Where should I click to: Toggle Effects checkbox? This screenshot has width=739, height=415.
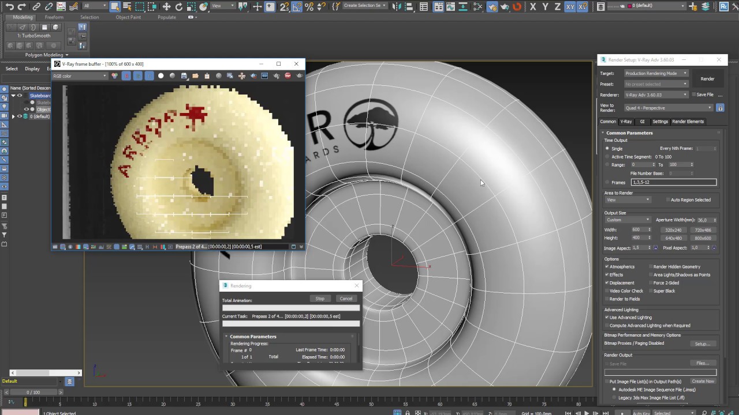(x=607, y=275)
